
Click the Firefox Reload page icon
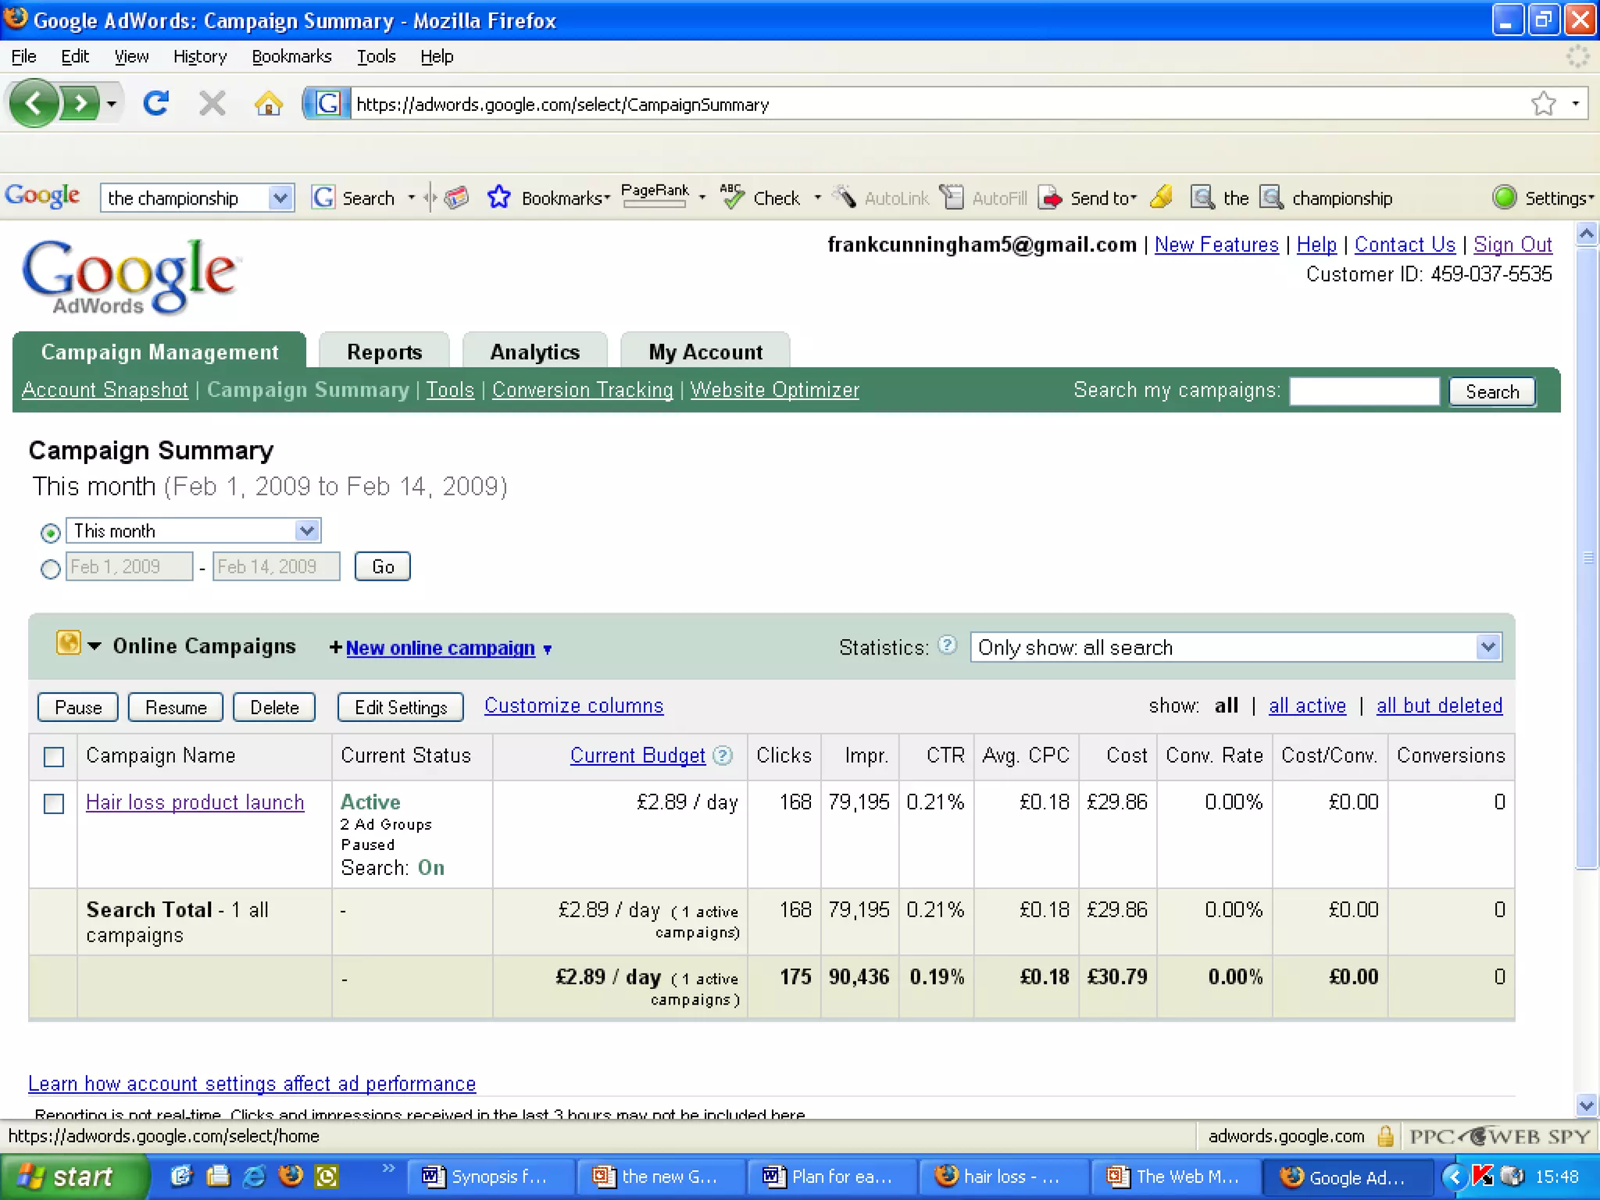156,103
